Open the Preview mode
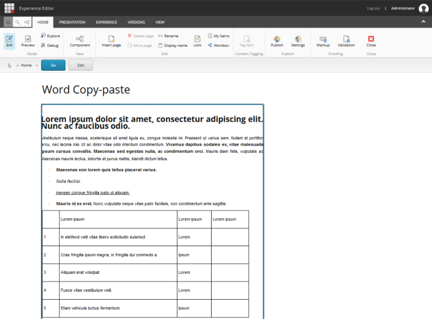The width and height of the screenshot is (432, 319). click(x=28, y=41)
